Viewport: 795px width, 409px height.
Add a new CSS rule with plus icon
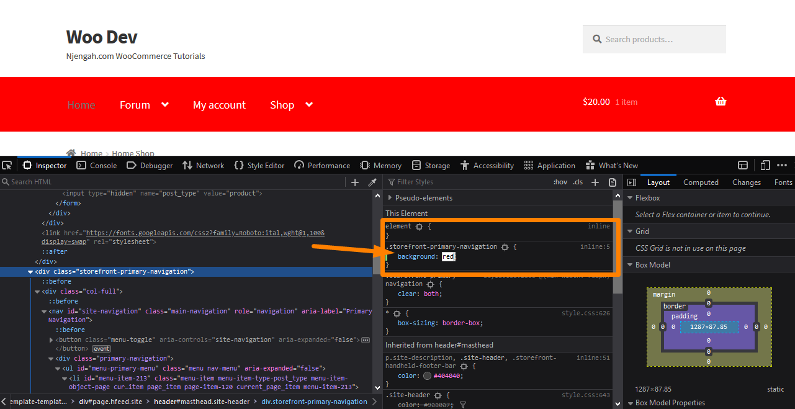pyautogui.click(x=595, y=182)
